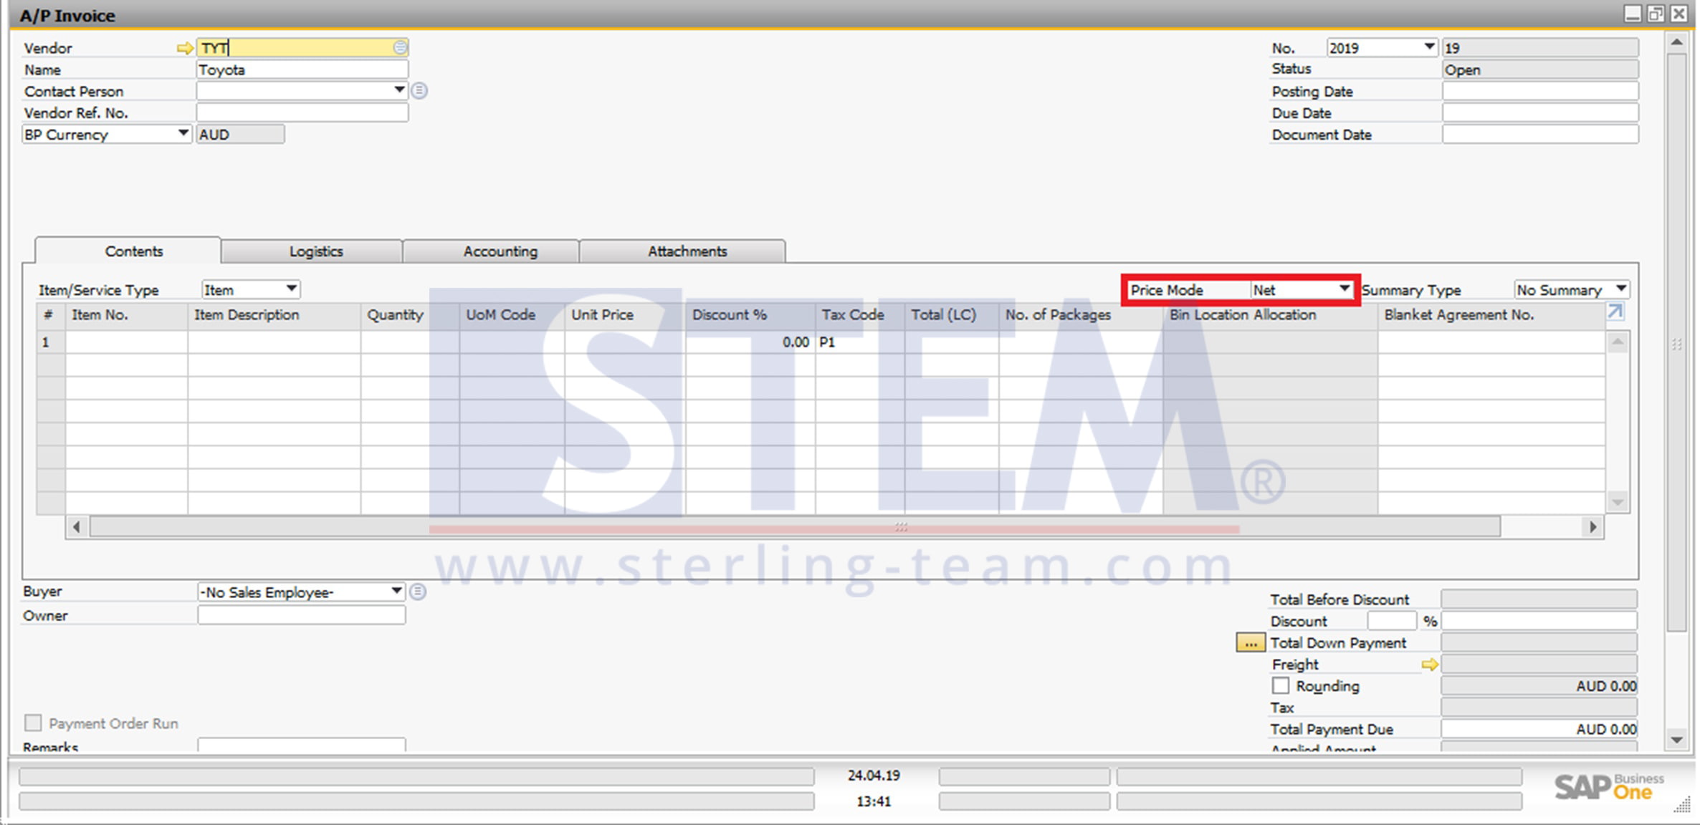Click row 1 Unit Price cell

[x=625, y=342]
